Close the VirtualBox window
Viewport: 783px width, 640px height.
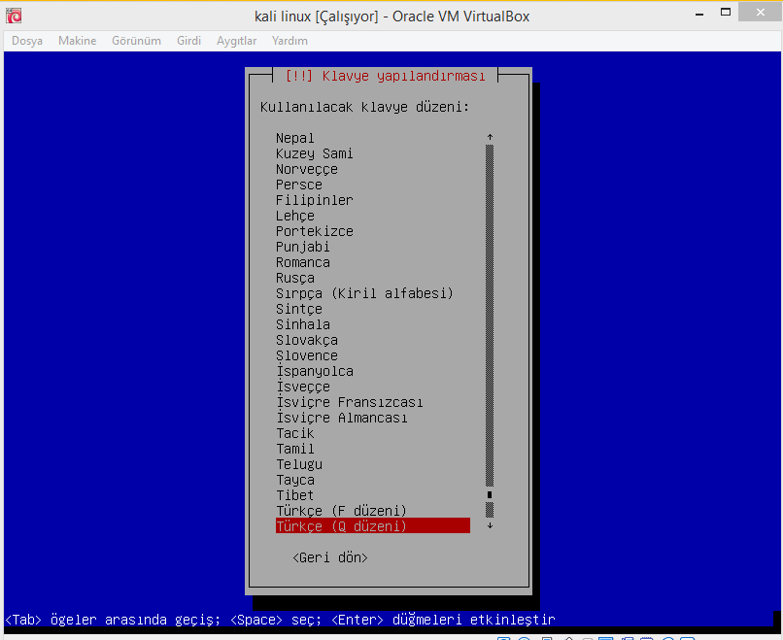coord(760,12)
